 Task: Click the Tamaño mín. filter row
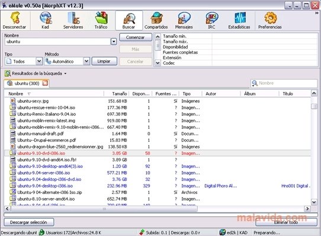pyautogui.click(x=239, y=36)
